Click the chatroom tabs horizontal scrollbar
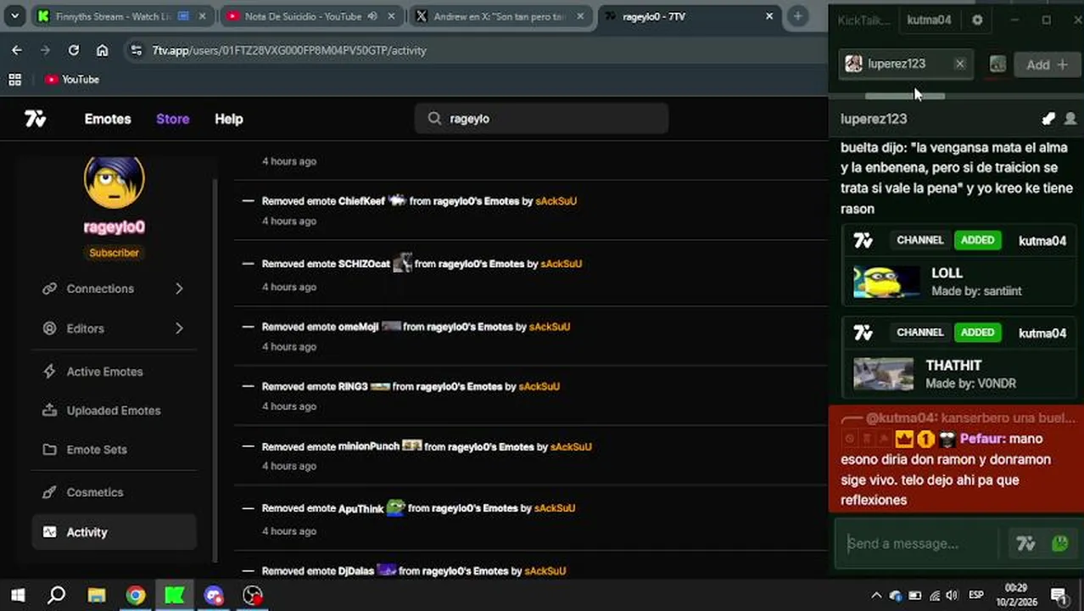The height and width of the screenshot is (611, 1084). 904,97
